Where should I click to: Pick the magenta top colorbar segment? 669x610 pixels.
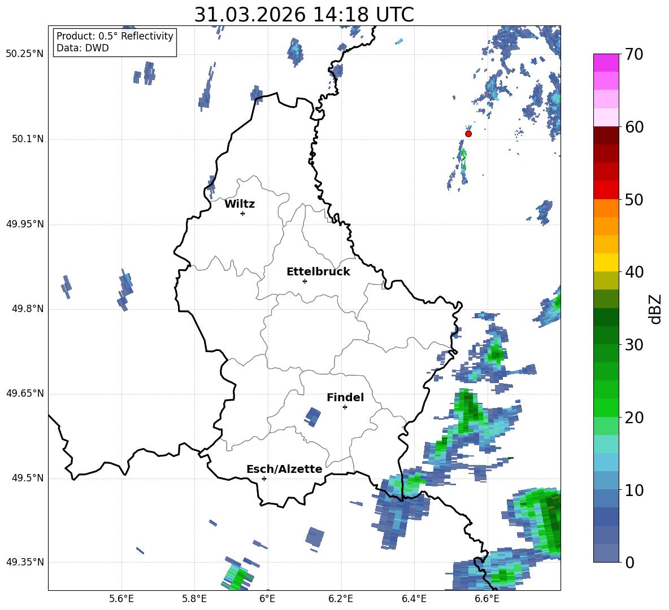click(606, 63)
